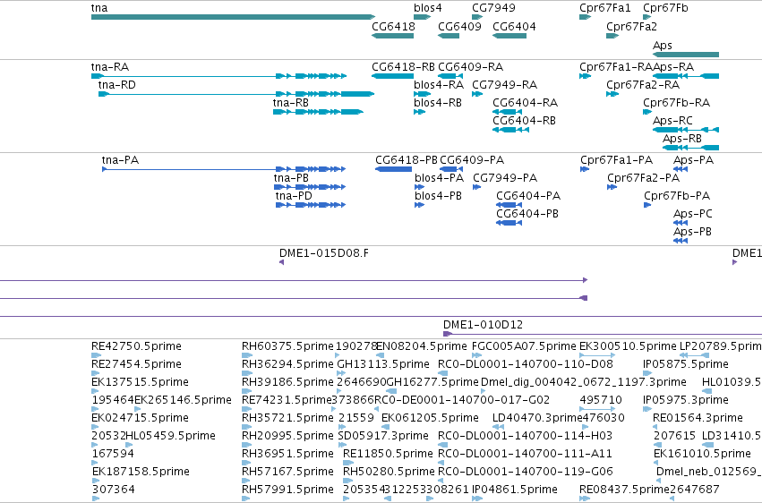Viewport: 762px width, 503px height.
Task: Click the CG6418-PB protein label
Action: tap(407, 160)
